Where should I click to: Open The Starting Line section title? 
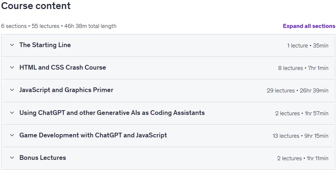coord(45,45)
